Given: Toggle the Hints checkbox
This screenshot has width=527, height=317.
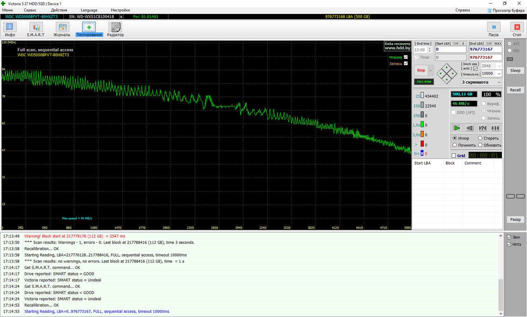Looking at the screenshot, I should click(509, 244).
